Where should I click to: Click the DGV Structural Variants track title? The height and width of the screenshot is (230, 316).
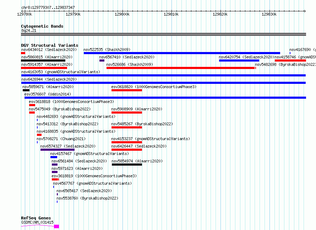pyautogui.click(x=50, y=45)
